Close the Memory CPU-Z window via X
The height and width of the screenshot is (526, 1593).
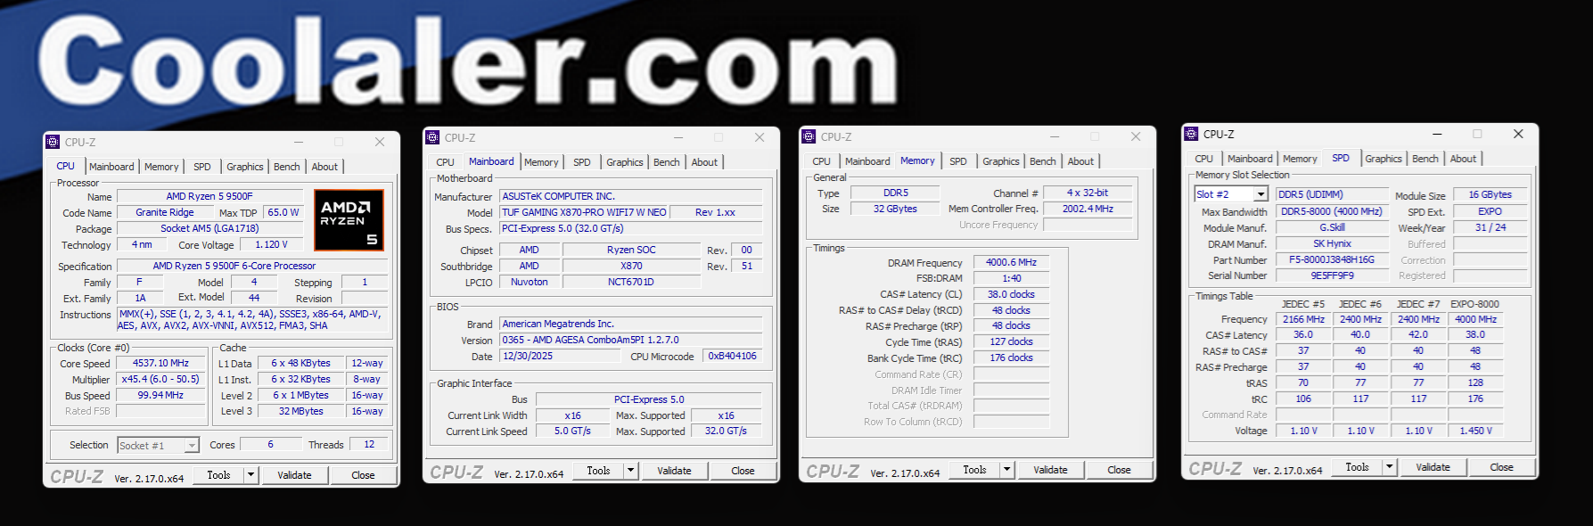(x=1136, y=136)
